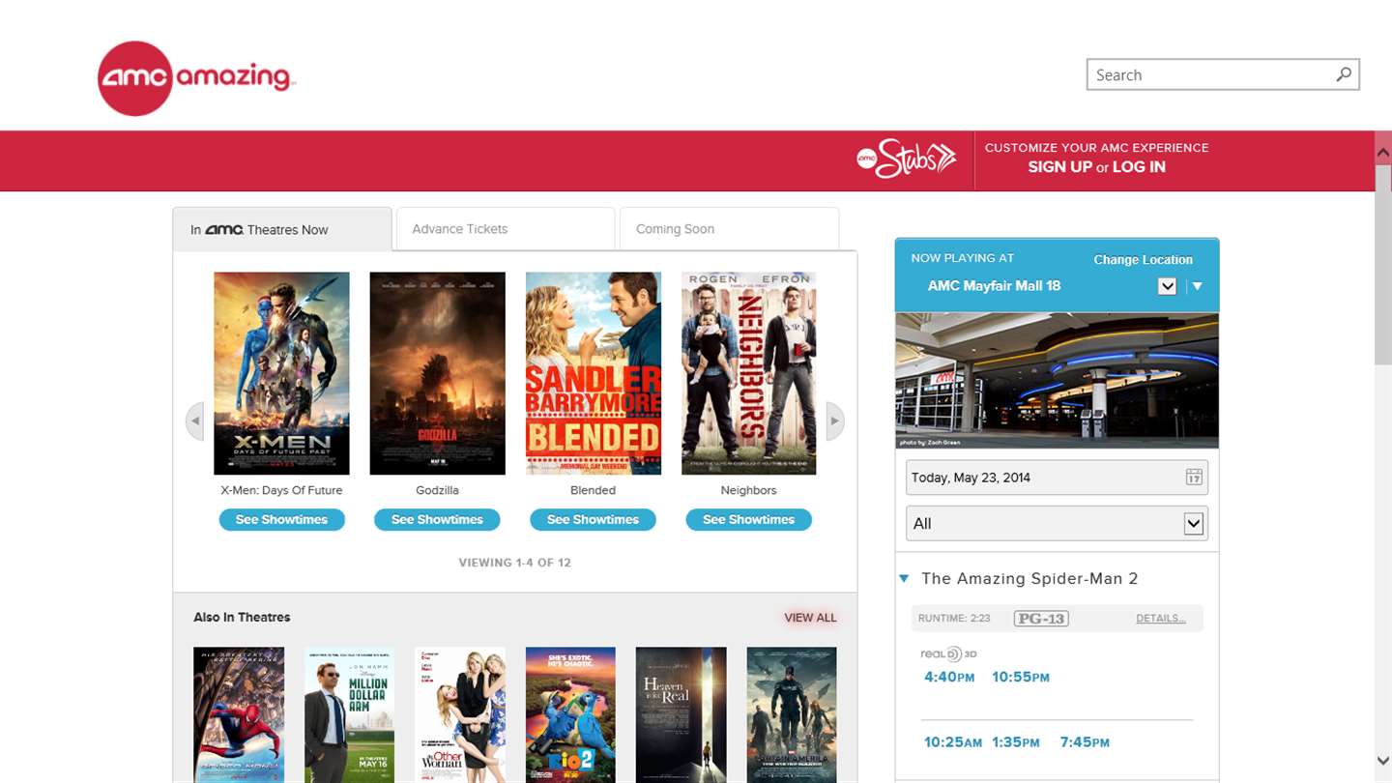Screen dimensions: 1392x783
Task: Expand the small arrow beside theatre dropdown
Action: 1198,286
